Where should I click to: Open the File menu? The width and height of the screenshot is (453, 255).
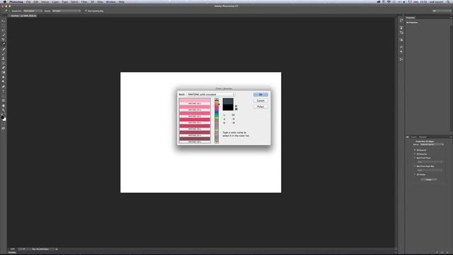pos(28,1)
